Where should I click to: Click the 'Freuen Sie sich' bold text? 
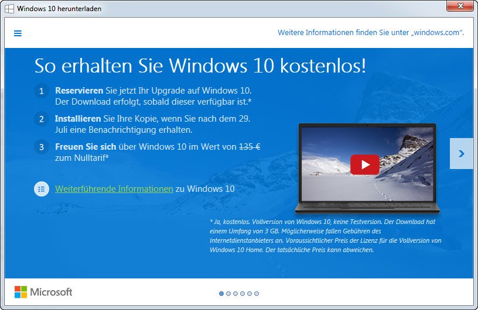click(86, 147)
